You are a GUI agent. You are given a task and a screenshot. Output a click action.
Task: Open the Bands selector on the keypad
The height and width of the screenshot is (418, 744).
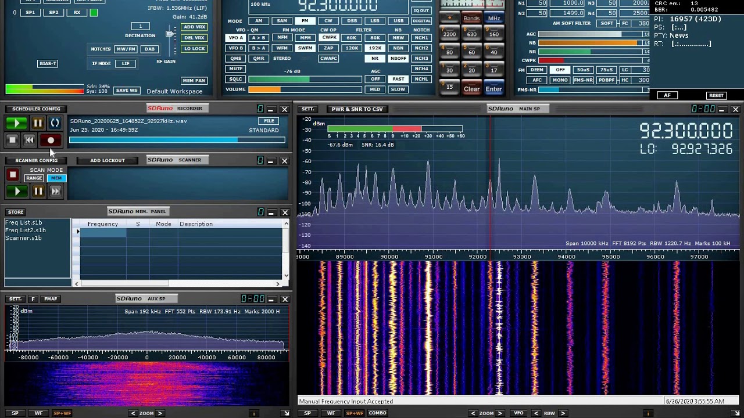coord(471,19)
